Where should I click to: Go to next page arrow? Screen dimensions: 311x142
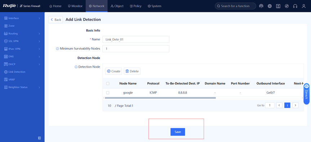coord(296,105)
